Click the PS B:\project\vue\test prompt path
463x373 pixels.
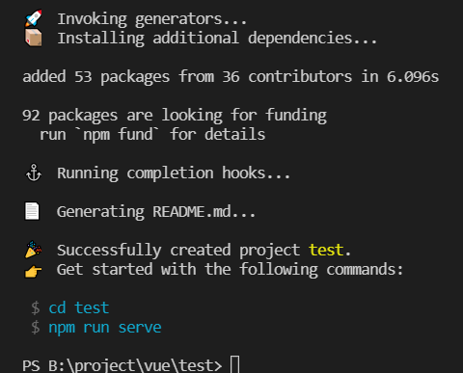(x=122, y=365)
